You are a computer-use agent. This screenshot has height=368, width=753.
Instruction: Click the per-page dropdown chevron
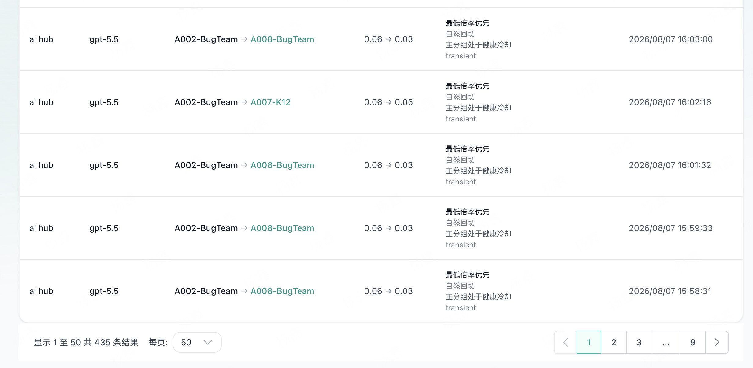208,342
